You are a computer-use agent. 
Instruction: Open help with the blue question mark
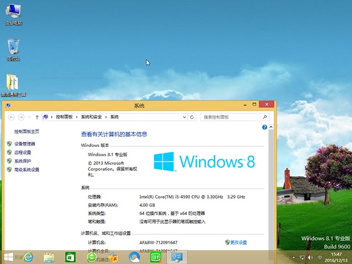pyautogui.click(x=265, y=127)
